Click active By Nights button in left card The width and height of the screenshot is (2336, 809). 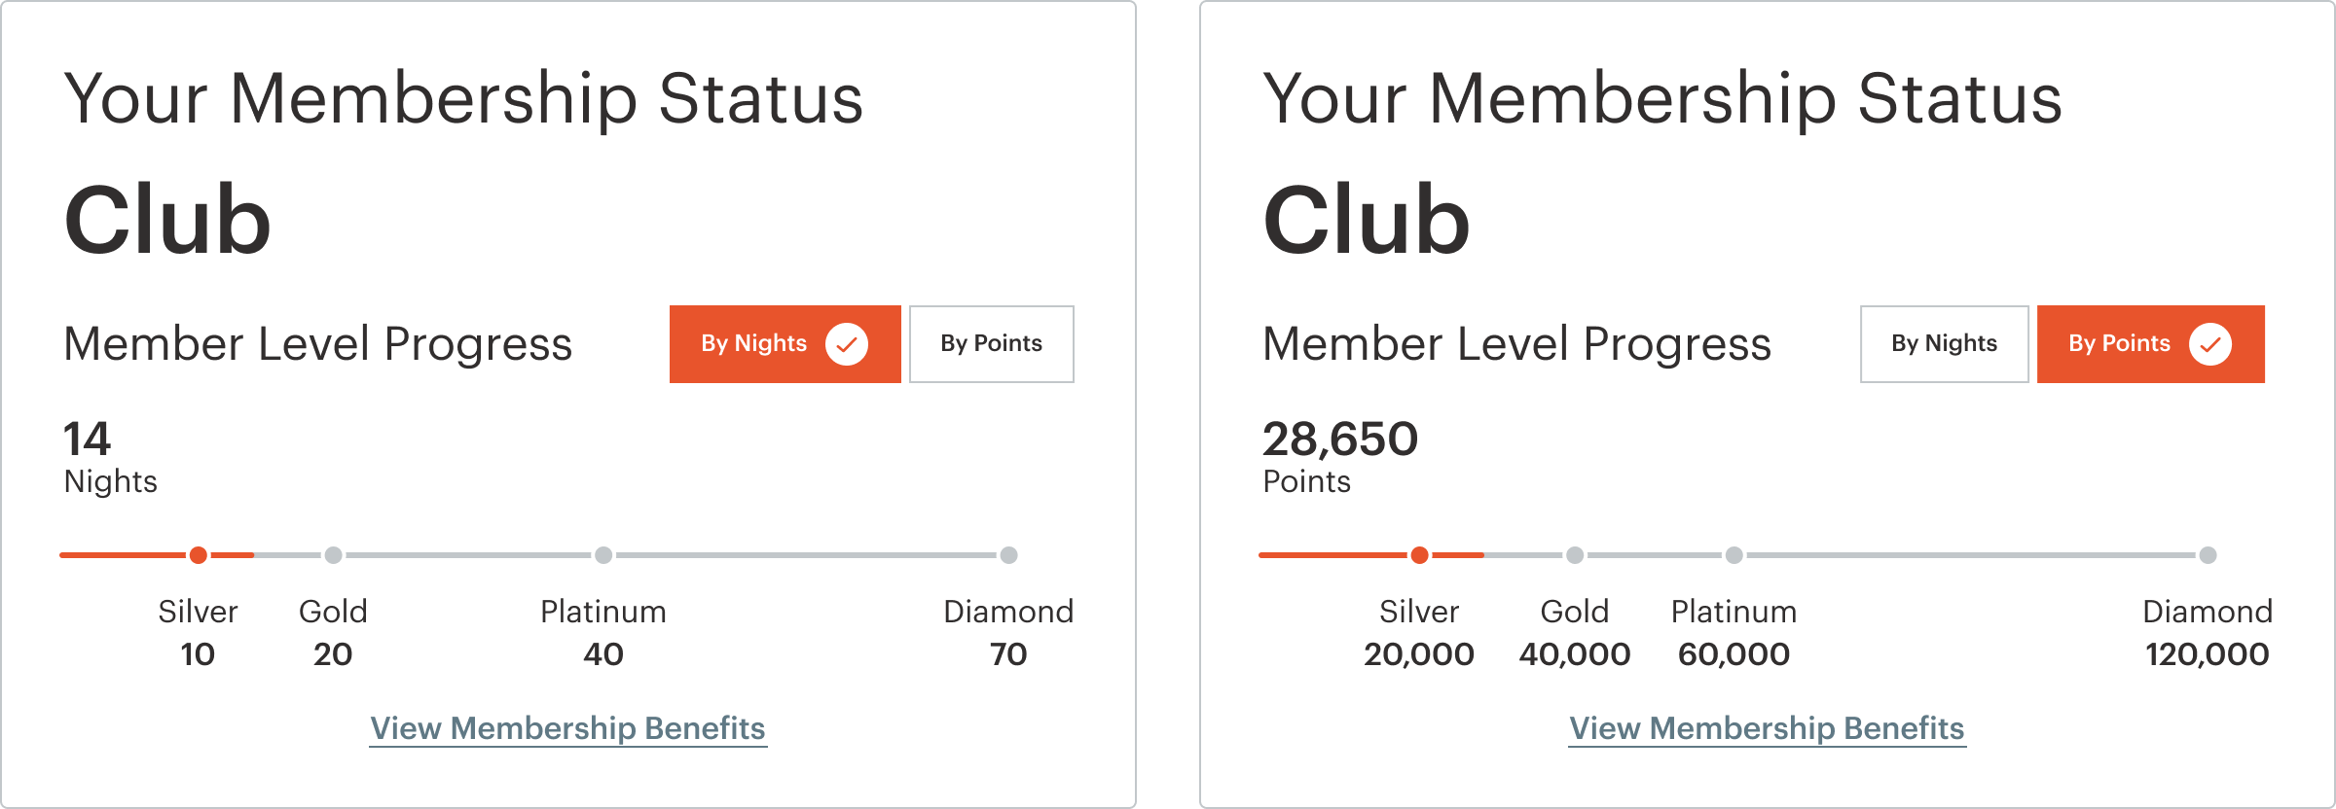point(754,344)
